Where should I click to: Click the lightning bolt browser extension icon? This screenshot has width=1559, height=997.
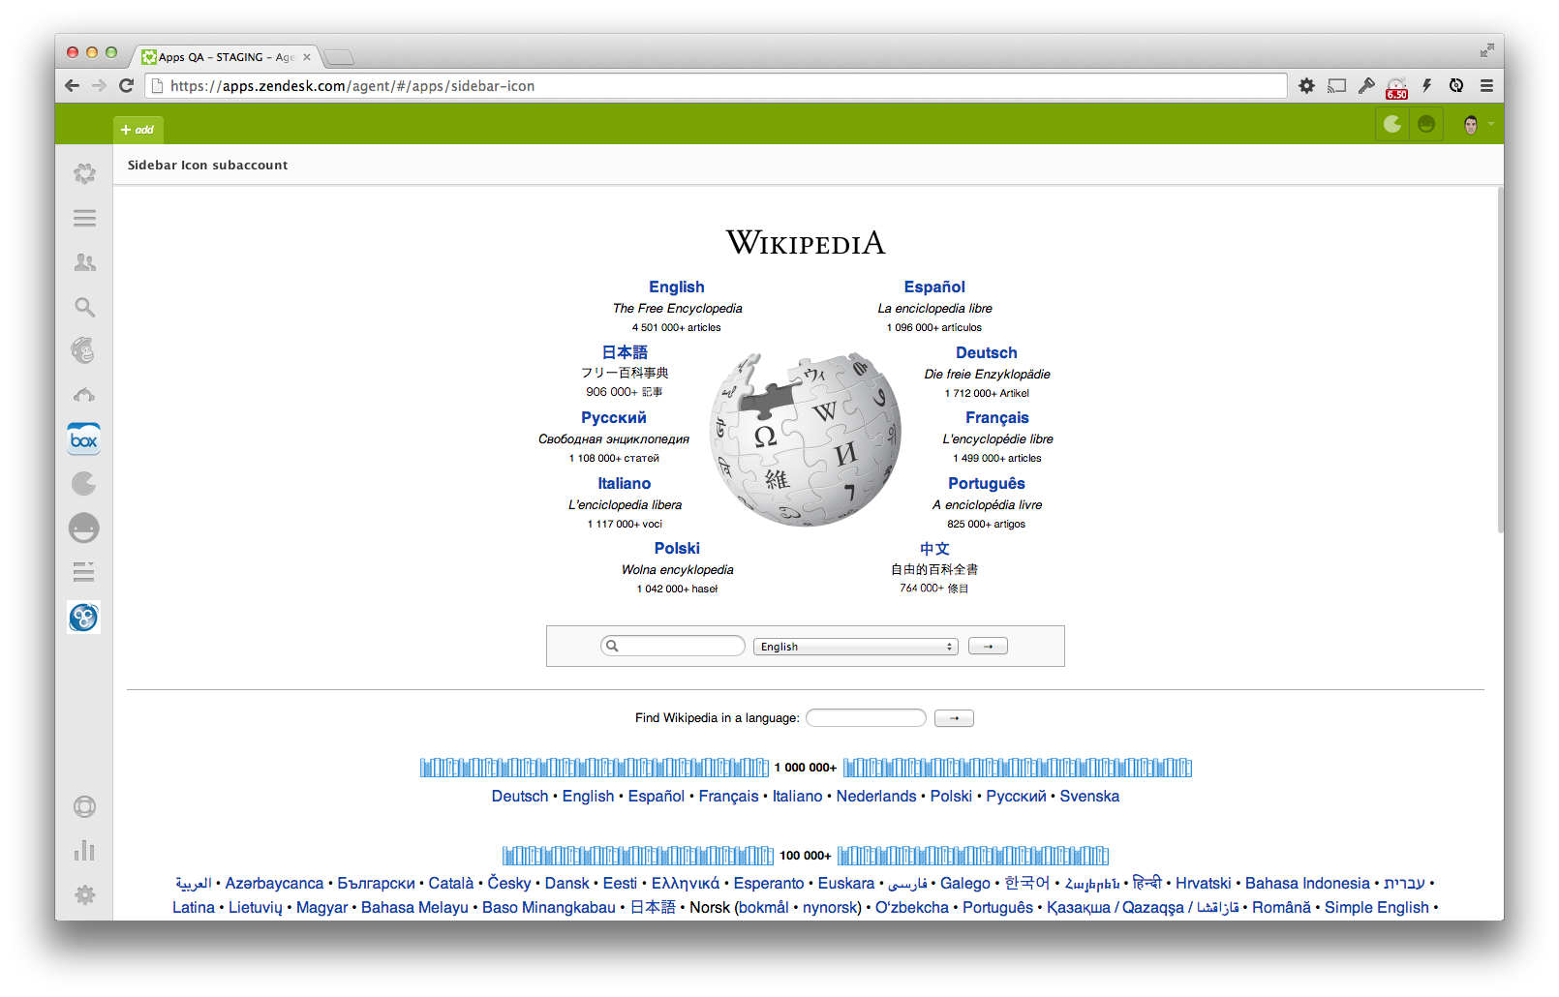tap(1426, 85)
